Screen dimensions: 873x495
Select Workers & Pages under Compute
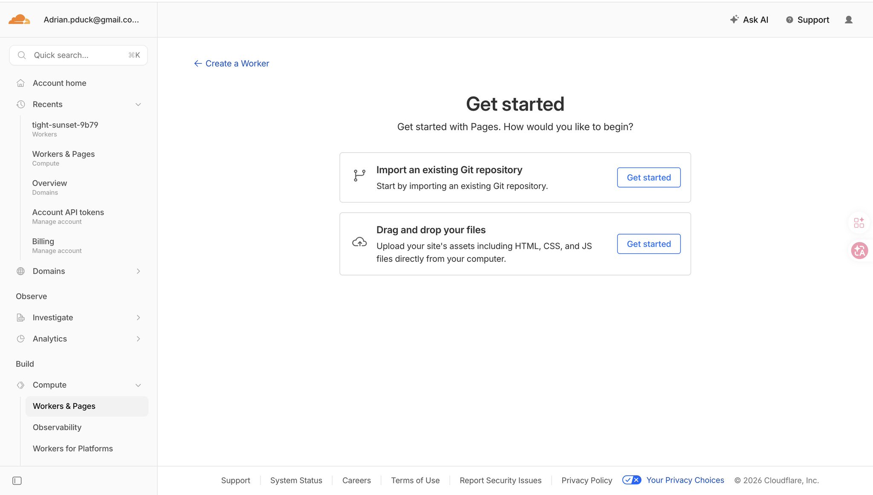87,406
